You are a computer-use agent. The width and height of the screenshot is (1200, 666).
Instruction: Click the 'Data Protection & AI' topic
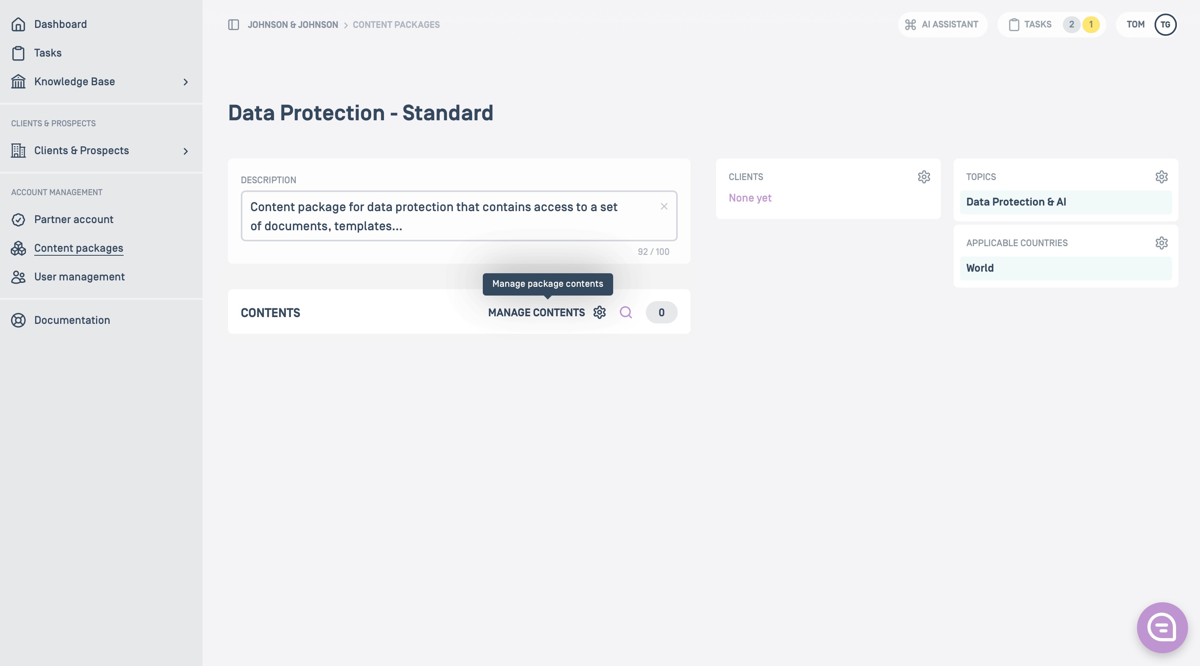click(1065, 202)
